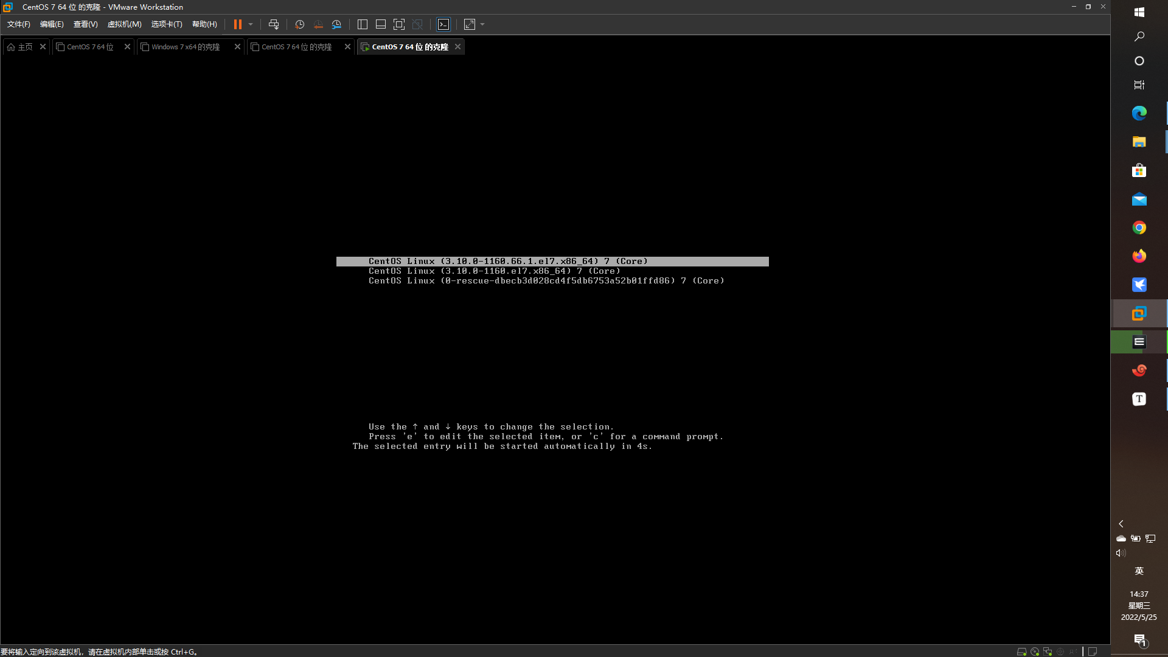Open the blue bird app on the taskbar
Screen dimensions: 1168x657
point(1139,285)
